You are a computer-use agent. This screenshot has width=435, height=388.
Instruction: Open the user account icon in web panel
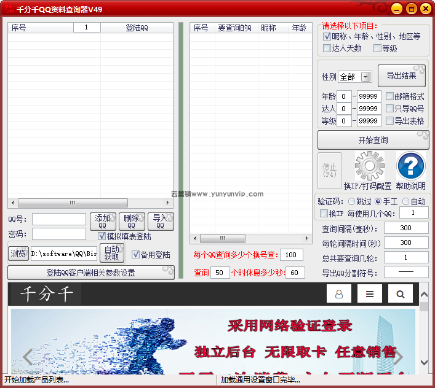click(339, 293)
